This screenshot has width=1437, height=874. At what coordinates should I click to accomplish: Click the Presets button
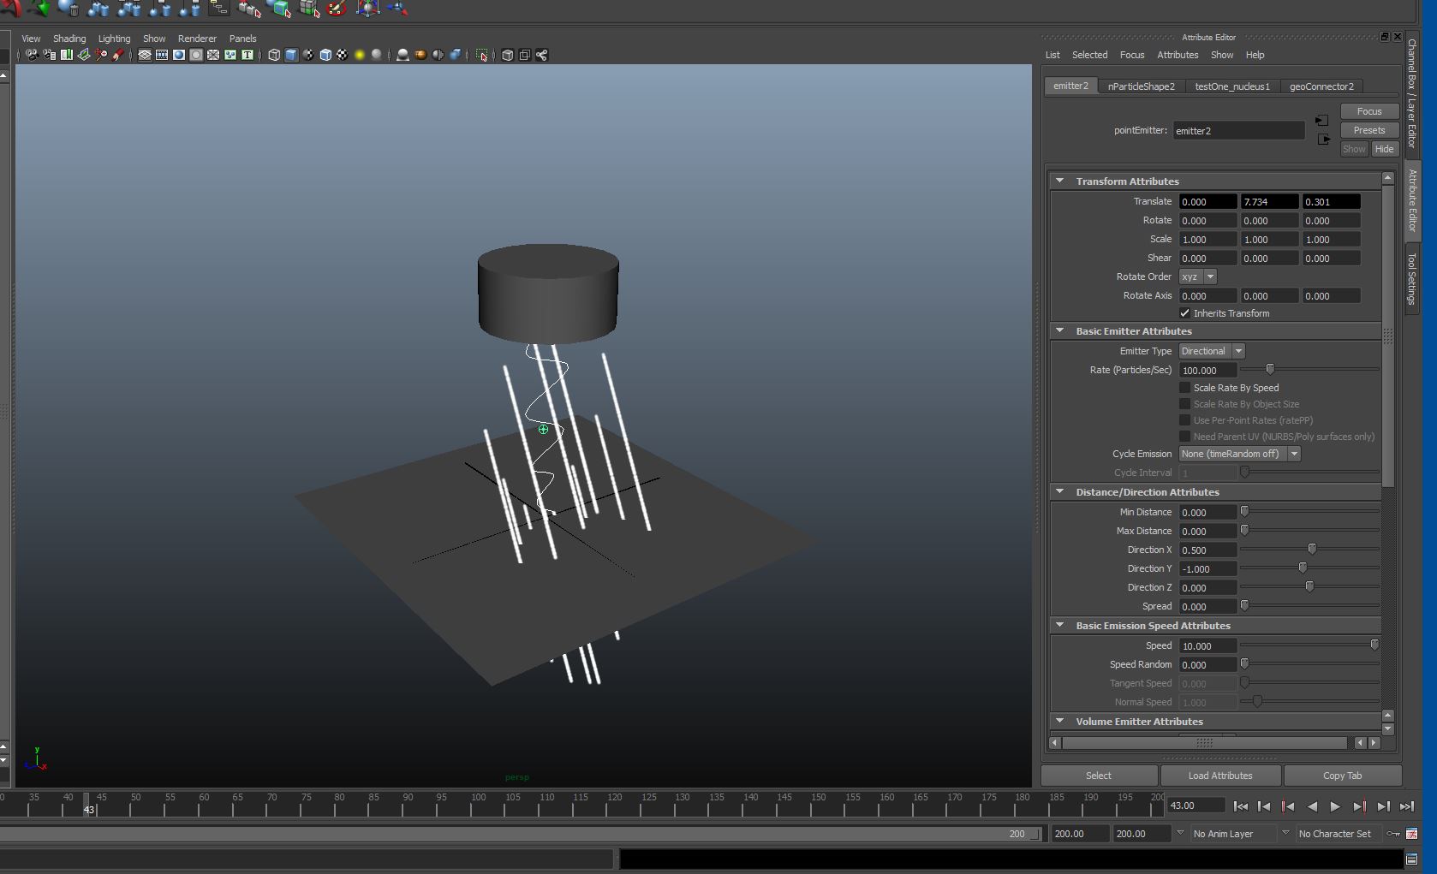click(1368, 130)
